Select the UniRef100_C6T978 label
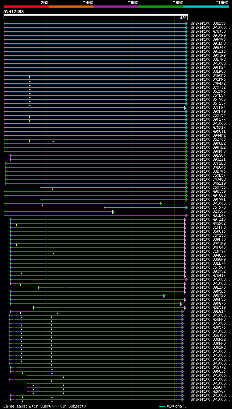 click(208, 207)
